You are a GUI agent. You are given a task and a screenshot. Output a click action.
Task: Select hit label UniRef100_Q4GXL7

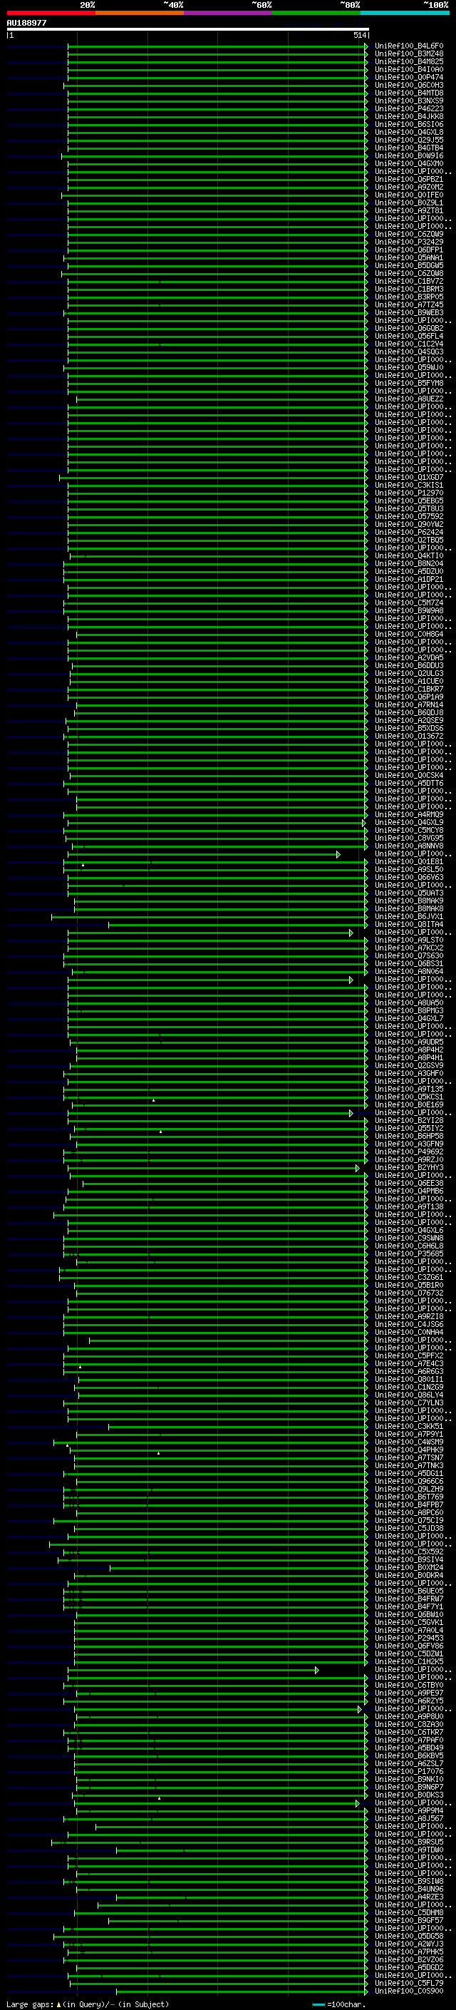point(408,1018)
